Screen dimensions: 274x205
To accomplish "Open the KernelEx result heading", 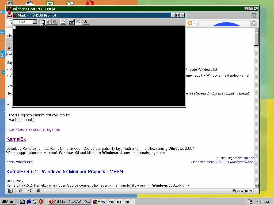I will point(16,139).
